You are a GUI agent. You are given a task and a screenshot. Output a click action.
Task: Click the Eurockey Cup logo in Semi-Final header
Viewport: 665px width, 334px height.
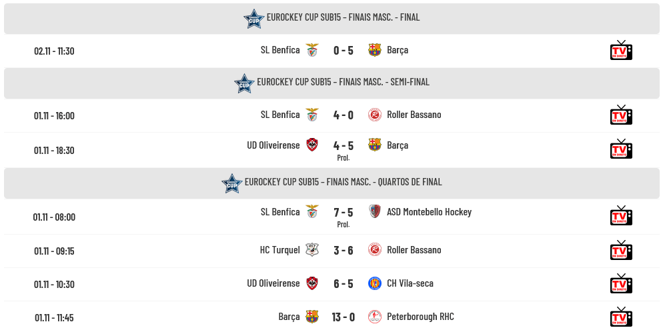tap(244, 83)
